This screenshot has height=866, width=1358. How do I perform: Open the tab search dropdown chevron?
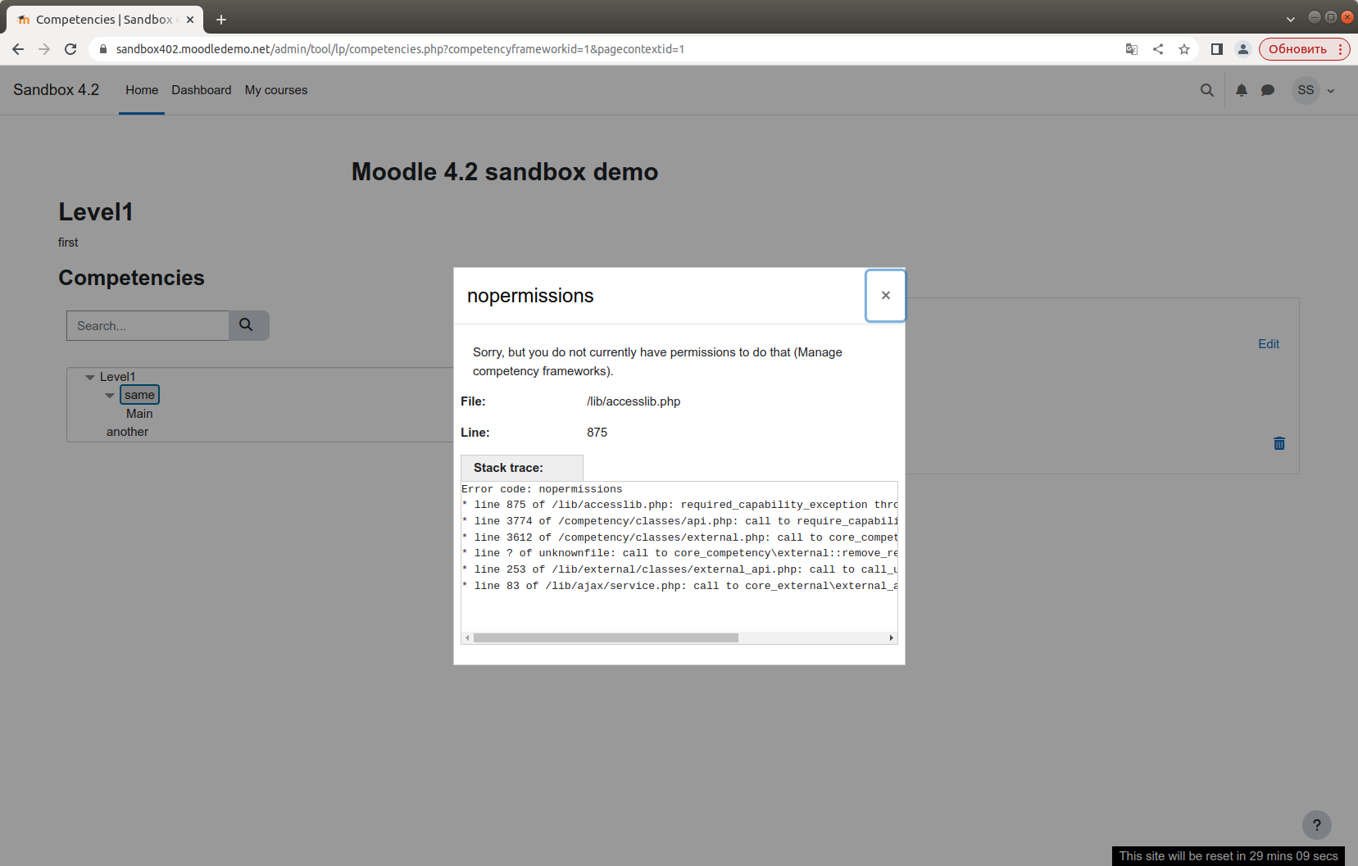1290,19
